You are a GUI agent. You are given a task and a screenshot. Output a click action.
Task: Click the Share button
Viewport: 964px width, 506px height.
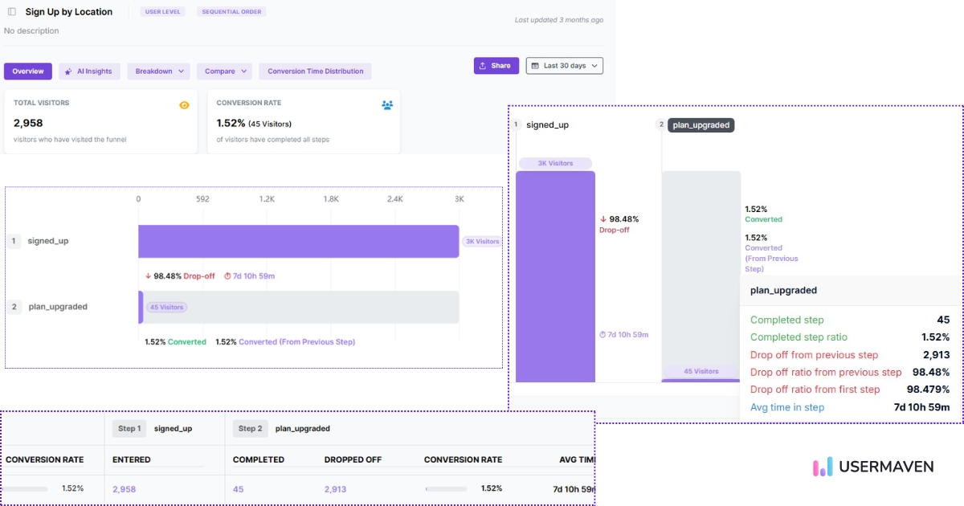coord(494,66)
